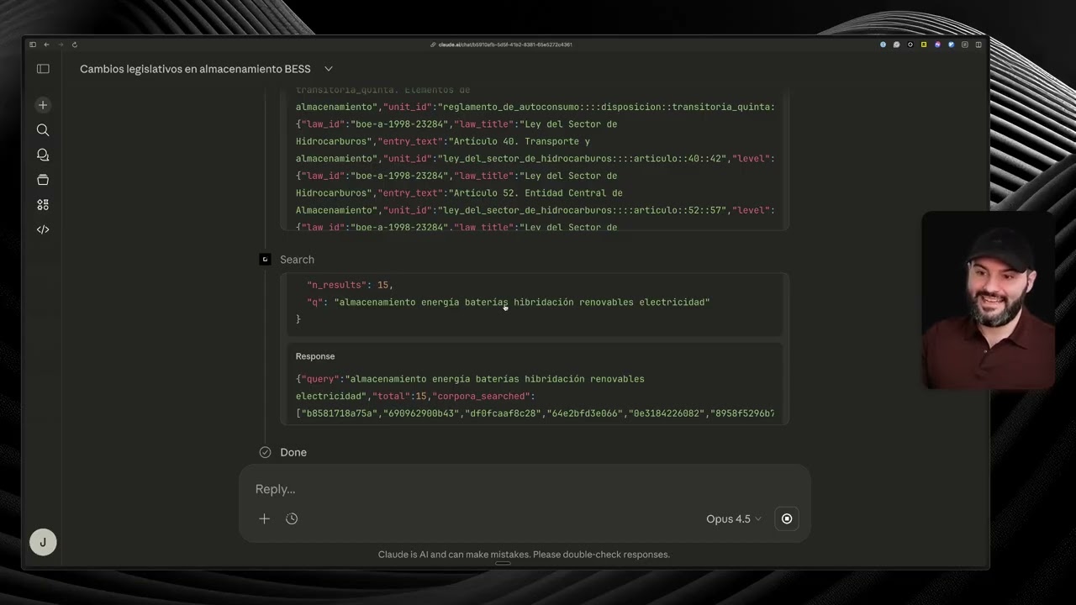Focus the Reply message input field

[525, 489]
